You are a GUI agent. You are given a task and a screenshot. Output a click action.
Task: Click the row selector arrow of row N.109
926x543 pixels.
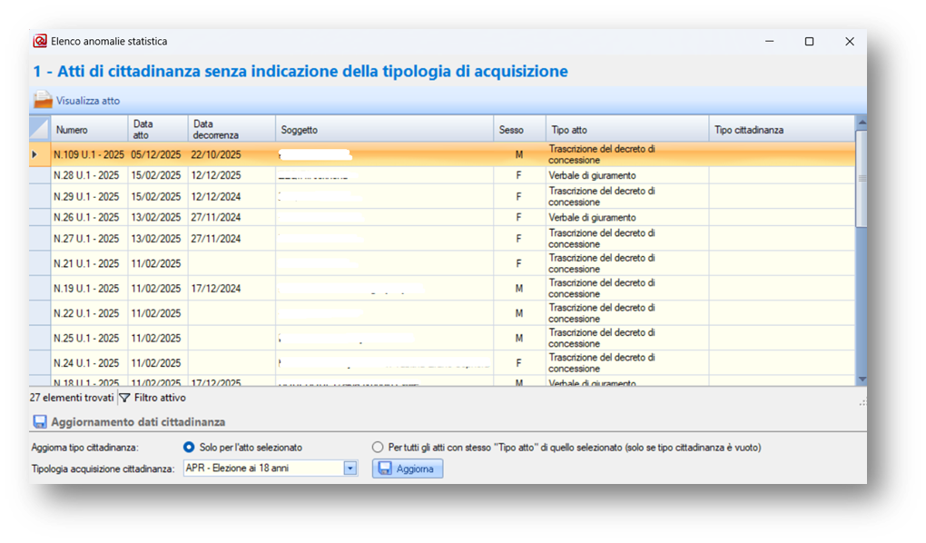coord(35,155)
